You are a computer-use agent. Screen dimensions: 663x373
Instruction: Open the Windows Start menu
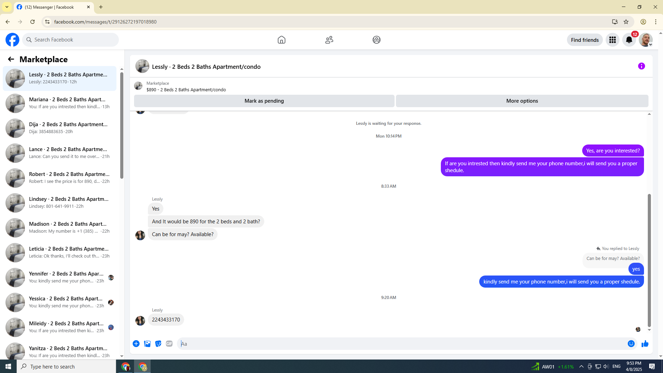click(x=8, y=366)
